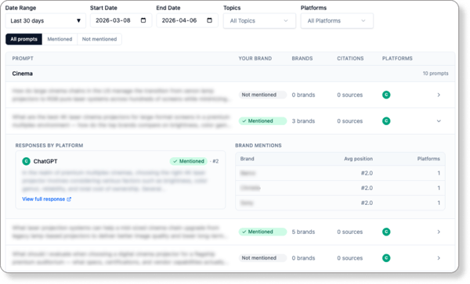
Task: Click the BRANDS column header
Action: 302,59
